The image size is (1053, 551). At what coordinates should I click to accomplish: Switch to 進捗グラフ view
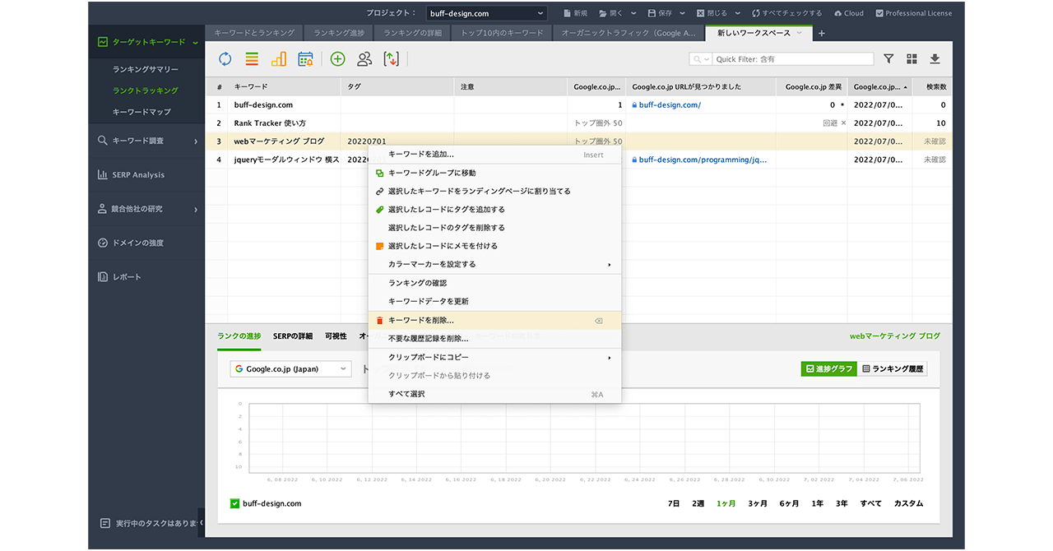click(828, 369)
